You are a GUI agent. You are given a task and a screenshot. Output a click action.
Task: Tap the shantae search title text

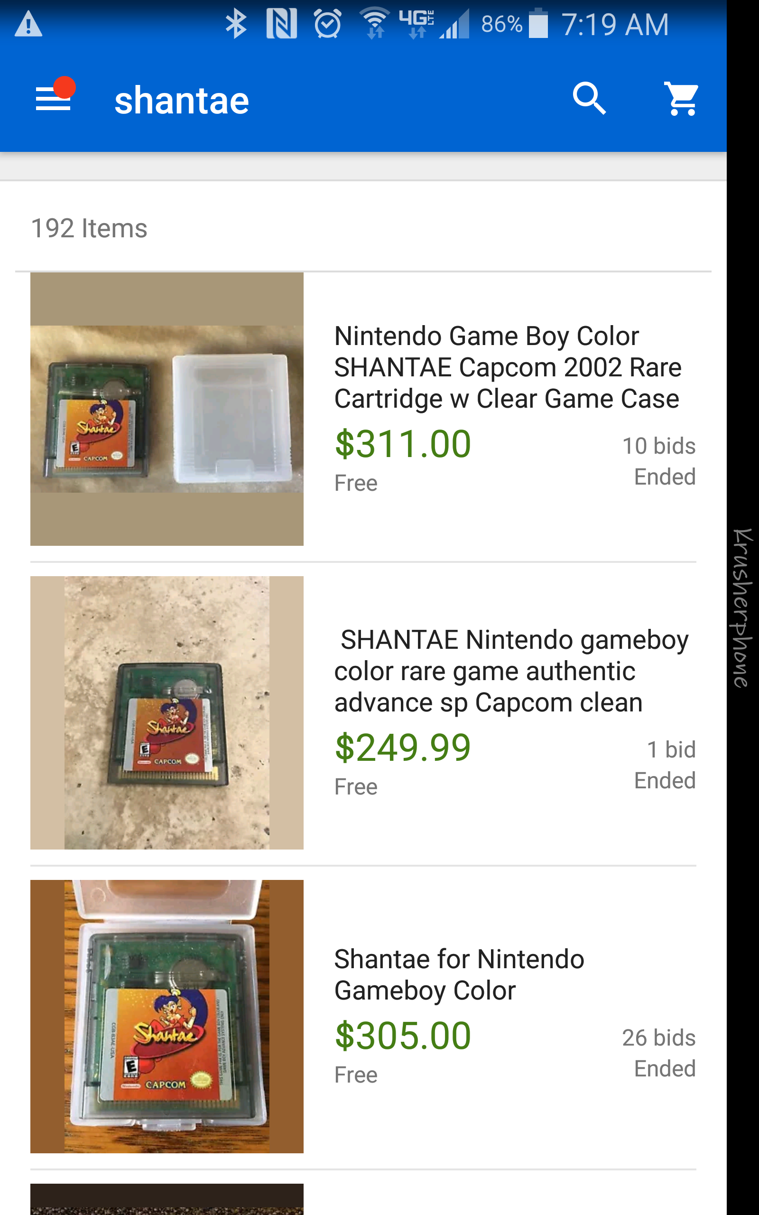(182, 101)
